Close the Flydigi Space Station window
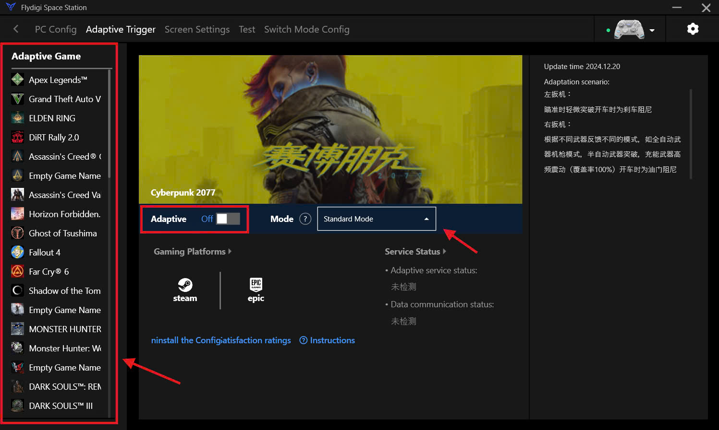This screenshot has height=430, width=719. [706, 8]
